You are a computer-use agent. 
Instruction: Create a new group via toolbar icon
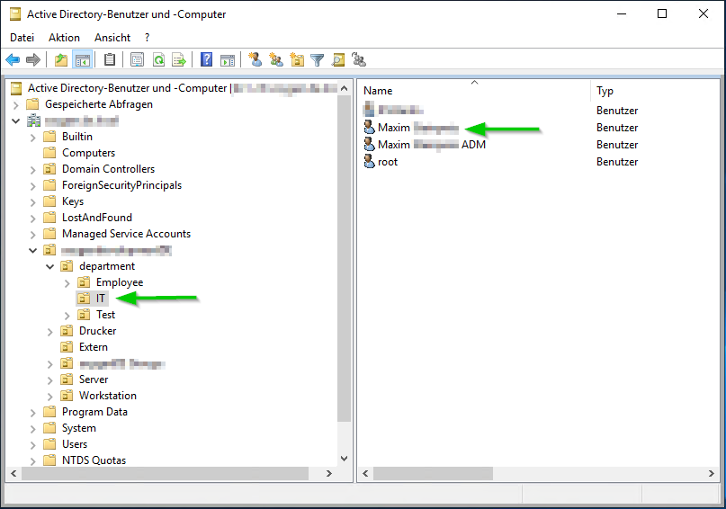[276, 59]
